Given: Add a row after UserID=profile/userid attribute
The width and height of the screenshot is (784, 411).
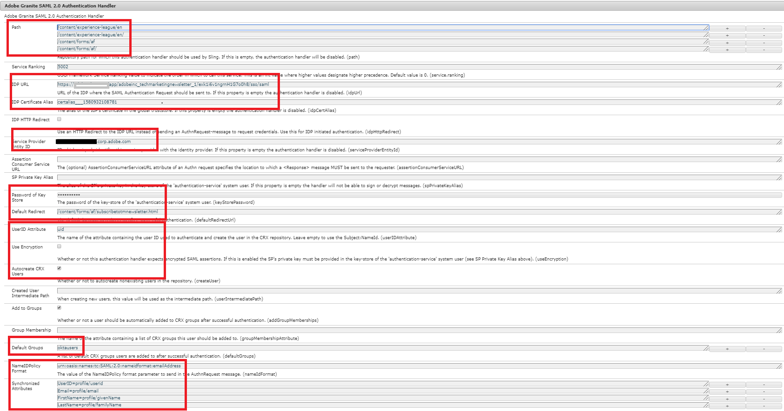Looking at the screenshot, I should [x=727, y=385].
